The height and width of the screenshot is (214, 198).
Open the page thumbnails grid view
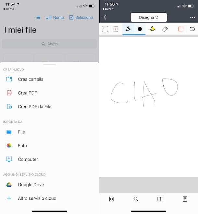point(111,199)
